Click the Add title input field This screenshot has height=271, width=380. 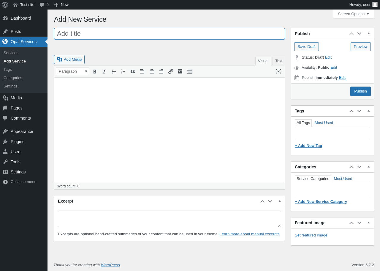point(170,34)
